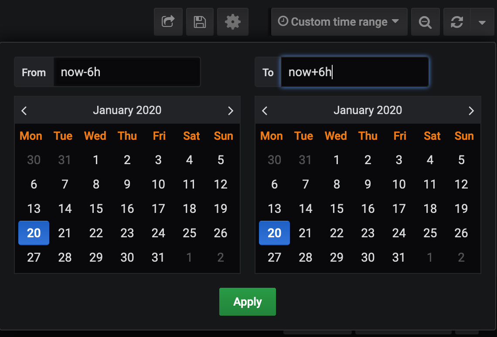Image resolution: width=497 pixels, height=337 pixels.
Task: Click the share dashboard icon
Action: [x=168, y=22]
